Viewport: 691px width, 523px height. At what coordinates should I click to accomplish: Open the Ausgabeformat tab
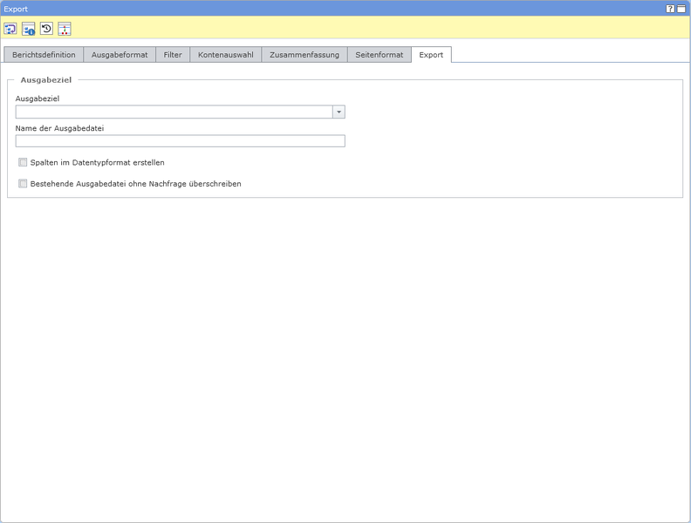[120, 55]
